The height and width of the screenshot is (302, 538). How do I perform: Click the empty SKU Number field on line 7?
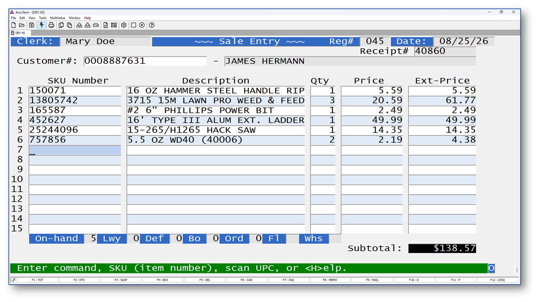click(75, 150)
